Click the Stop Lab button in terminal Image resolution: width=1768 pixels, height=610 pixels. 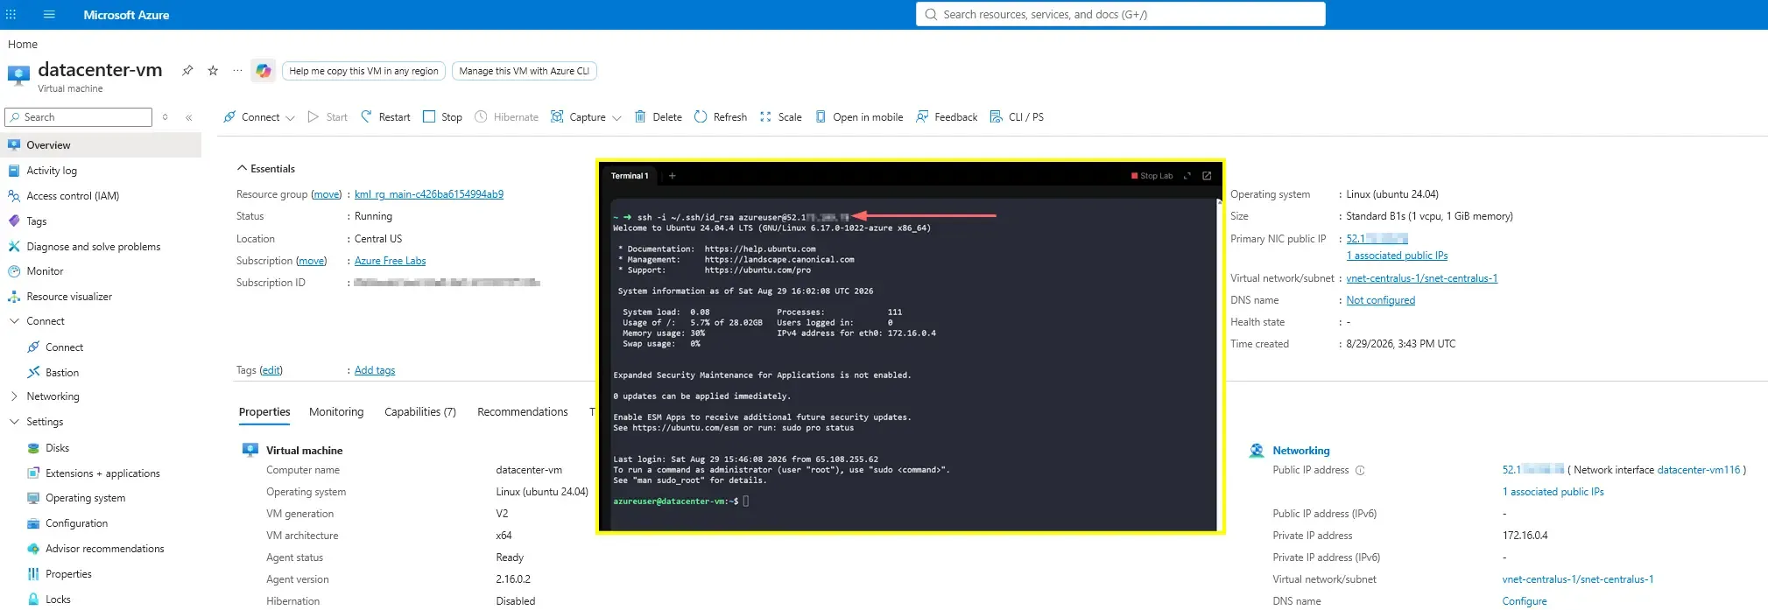pos(1152,176)
